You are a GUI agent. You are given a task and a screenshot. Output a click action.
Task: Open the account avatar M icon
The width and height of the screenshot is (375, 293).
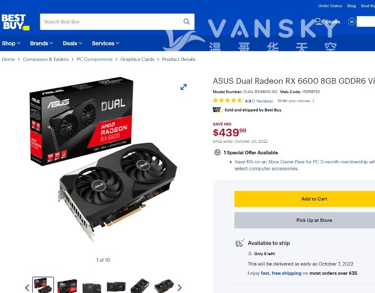352,22
